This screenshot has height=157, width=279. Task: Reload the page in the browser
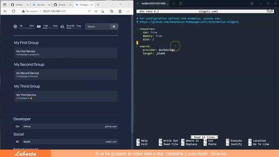pos(14,11)
